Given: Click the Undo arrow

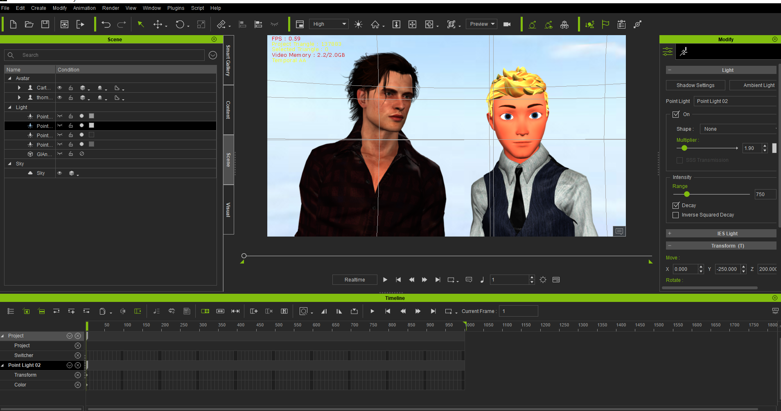Looking at the screenshot, I should coord(106,25).
